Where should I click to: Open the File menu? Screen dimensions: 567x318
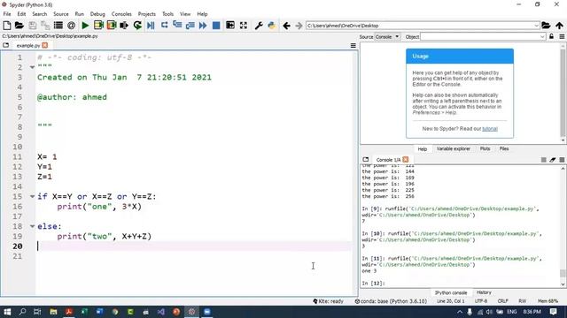[x=7, y=14]
